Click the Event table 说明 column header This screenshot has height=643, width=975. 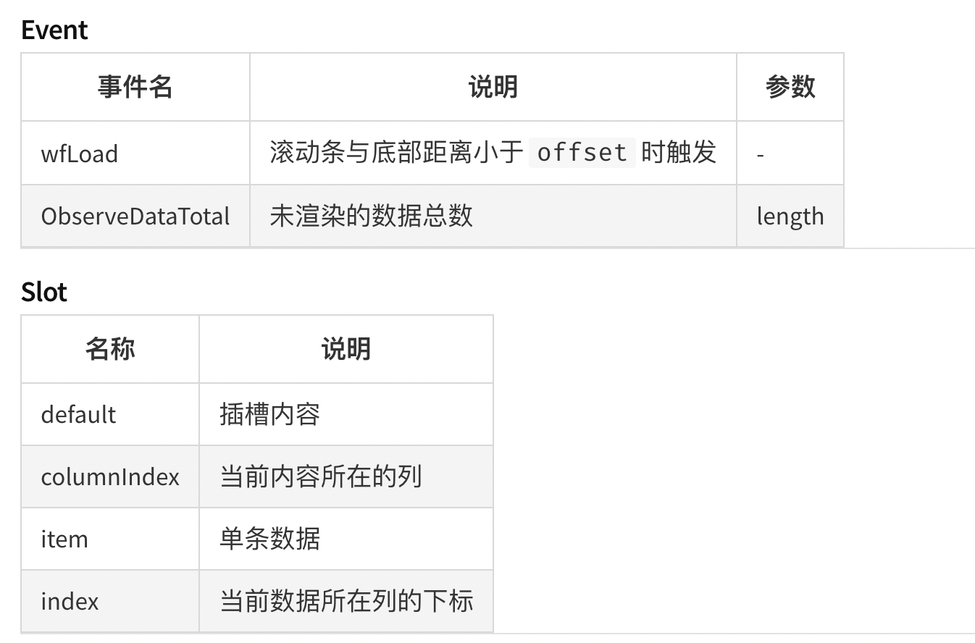(x=493, y=87)
